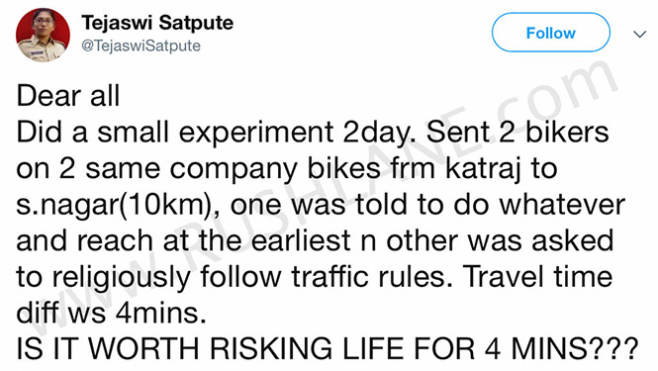Screen dimensions: 658x371
Task: Click the phrase "traffic rules"
Action: [372, 277]
